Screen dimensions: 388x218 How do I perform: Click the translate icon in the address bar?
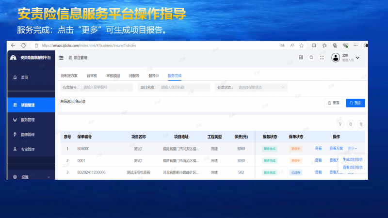(282, 46)
